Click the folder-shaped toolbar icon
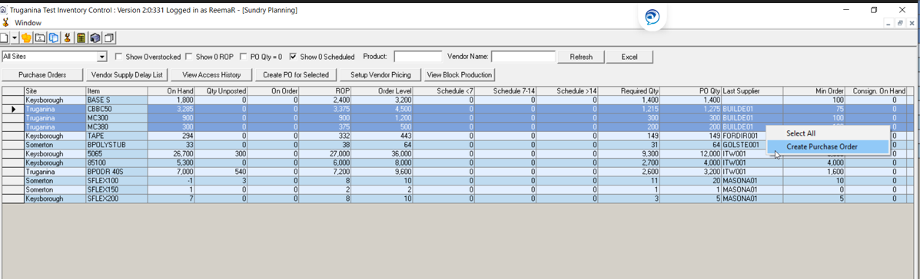Image resolution: width=920 pixels, height=279 pixels. 40,38
